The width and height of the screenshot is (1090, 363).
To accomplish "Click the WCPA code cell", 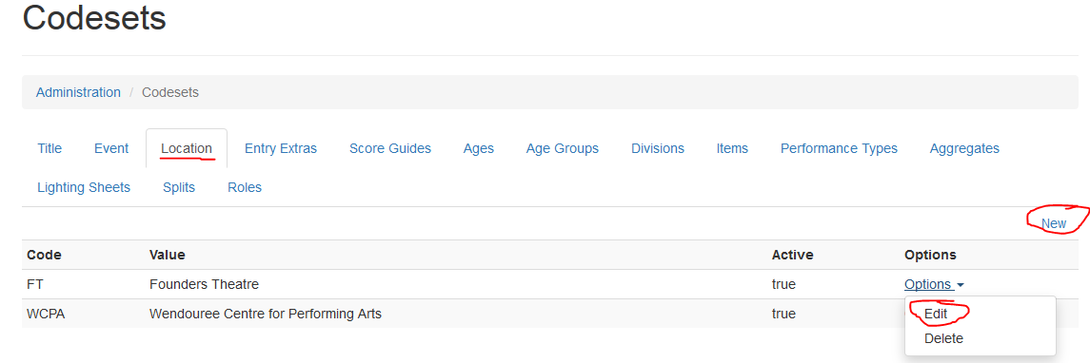I will point(45,314).
